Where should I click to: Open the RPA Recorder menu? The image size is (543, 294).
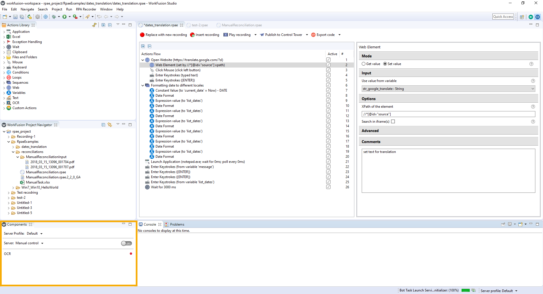[86, 9]
